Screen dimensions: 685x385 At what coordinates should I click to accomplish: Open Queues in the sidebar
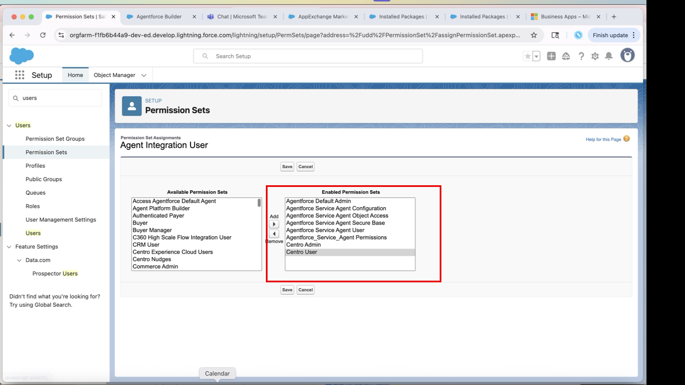point(36,192)
